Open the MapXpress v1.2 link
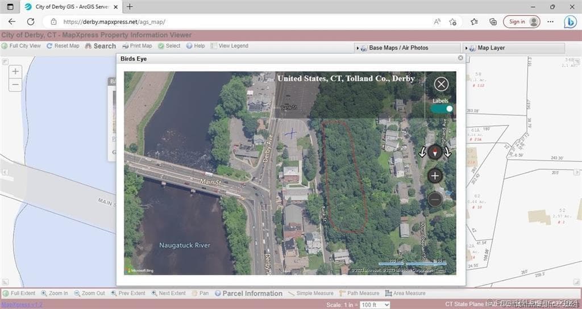Image resolution: width=582 pixels, height=309 pixels. 21,305
